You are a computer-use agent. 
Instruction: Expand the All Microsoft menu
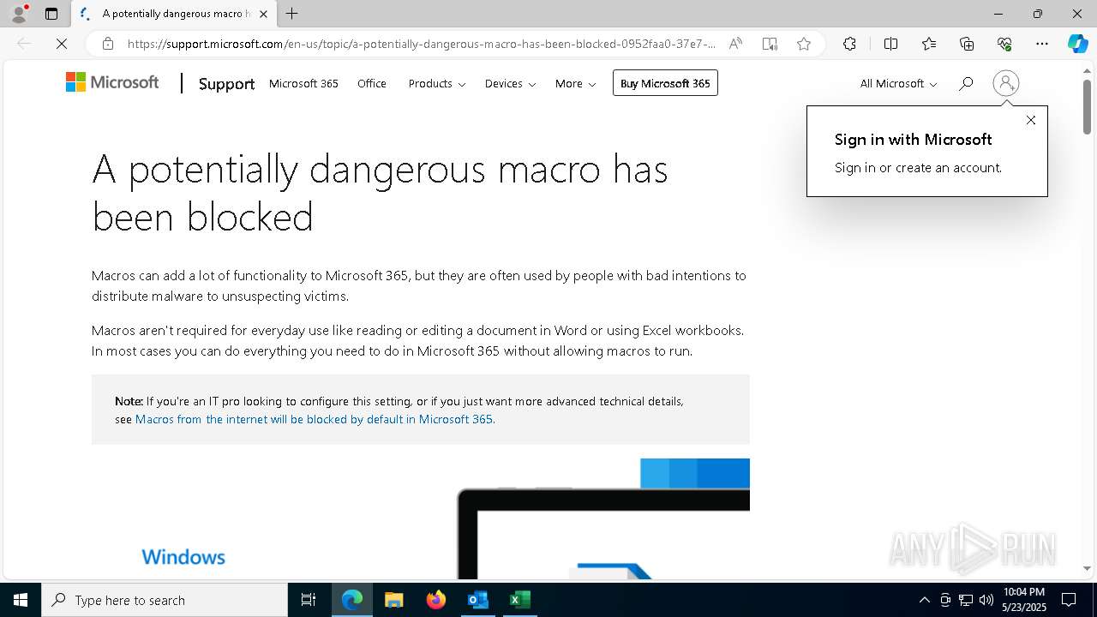point(899,83)
